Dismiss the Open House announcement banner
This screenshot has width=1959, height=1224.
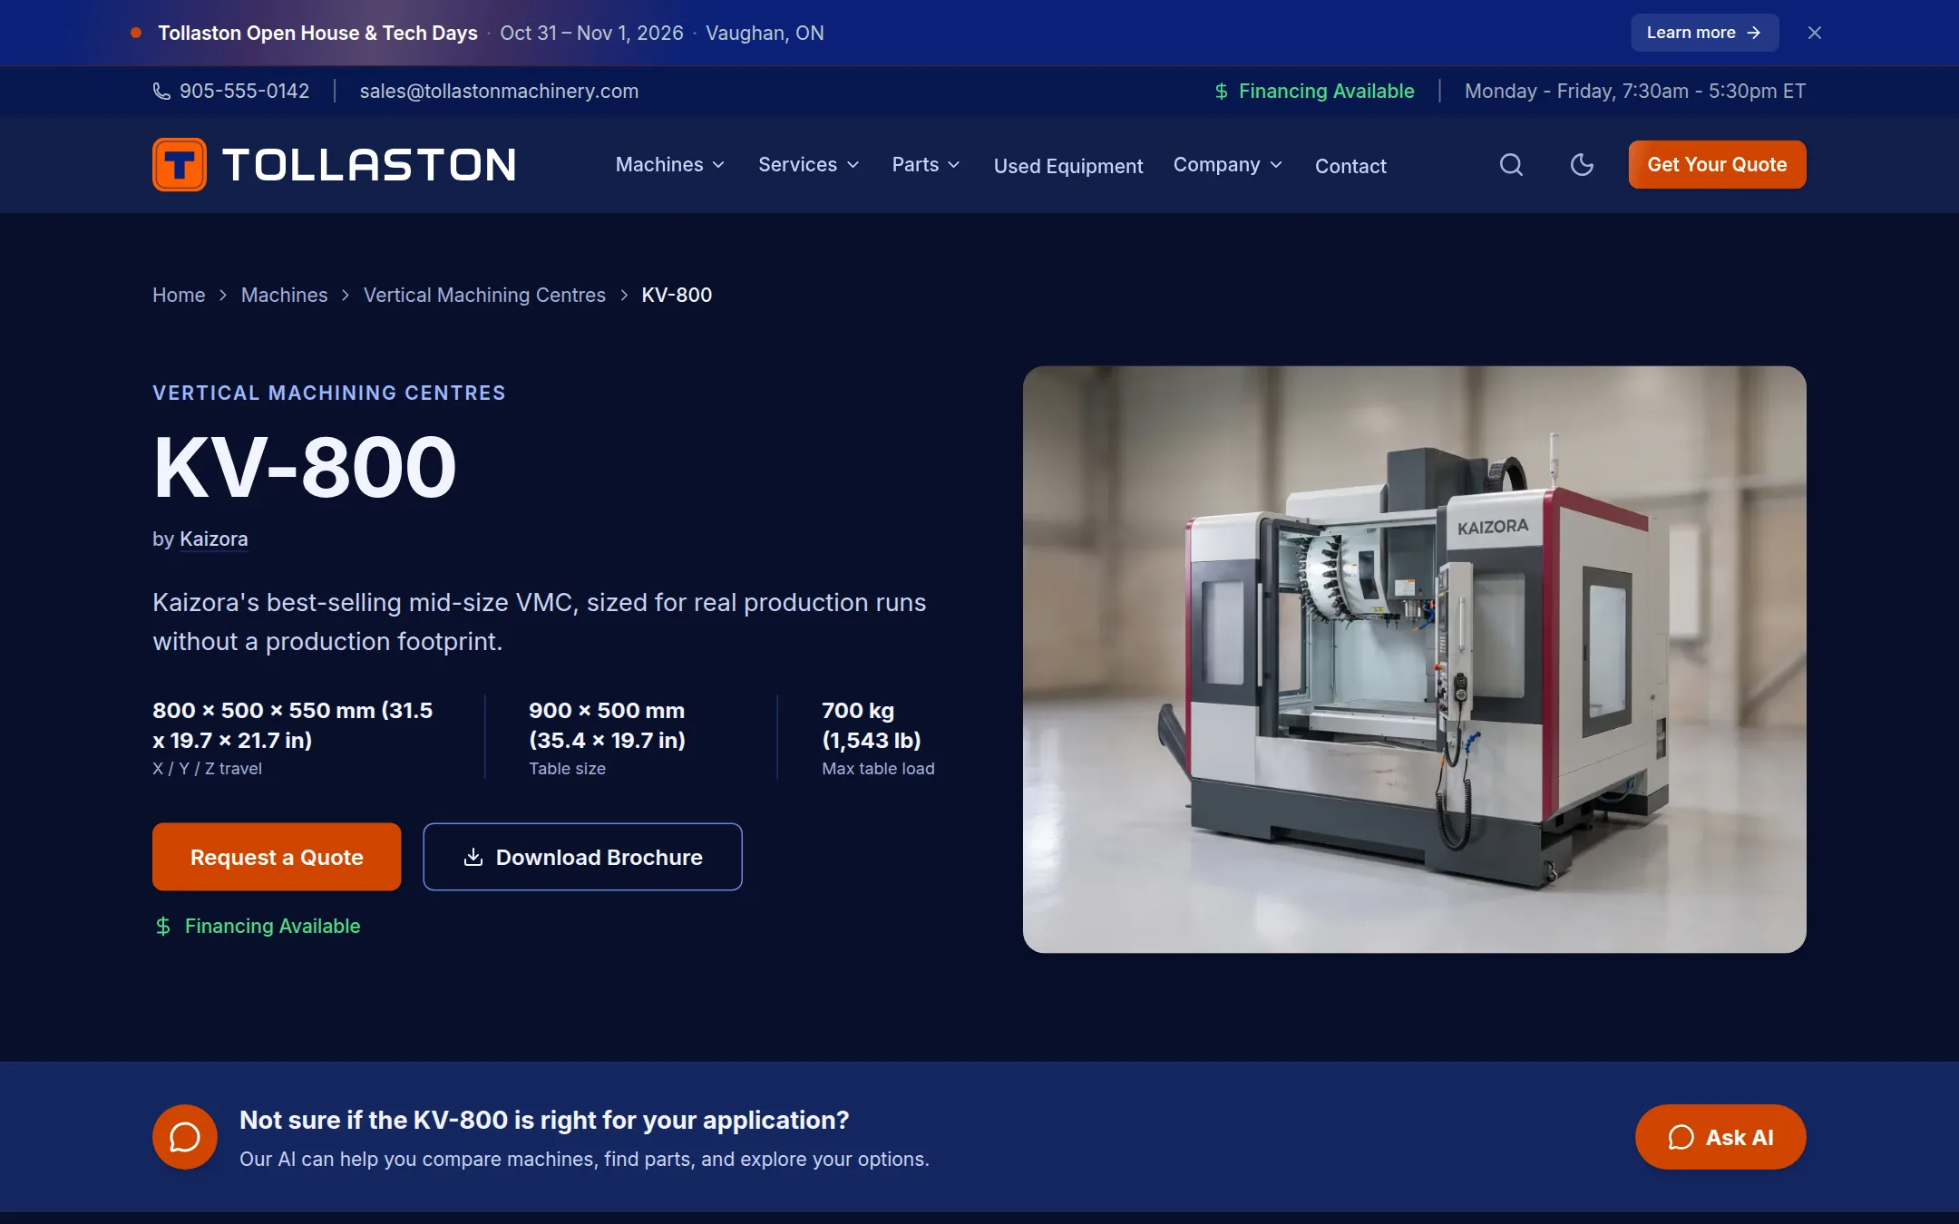(x=1814, y=33)
